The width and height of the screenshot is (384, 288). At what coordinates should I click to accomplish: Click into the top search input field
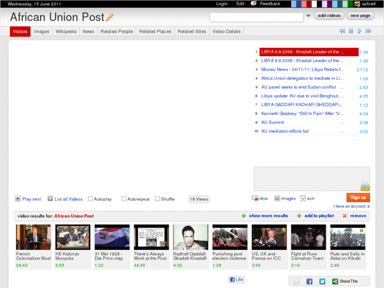tap(256, 17)
